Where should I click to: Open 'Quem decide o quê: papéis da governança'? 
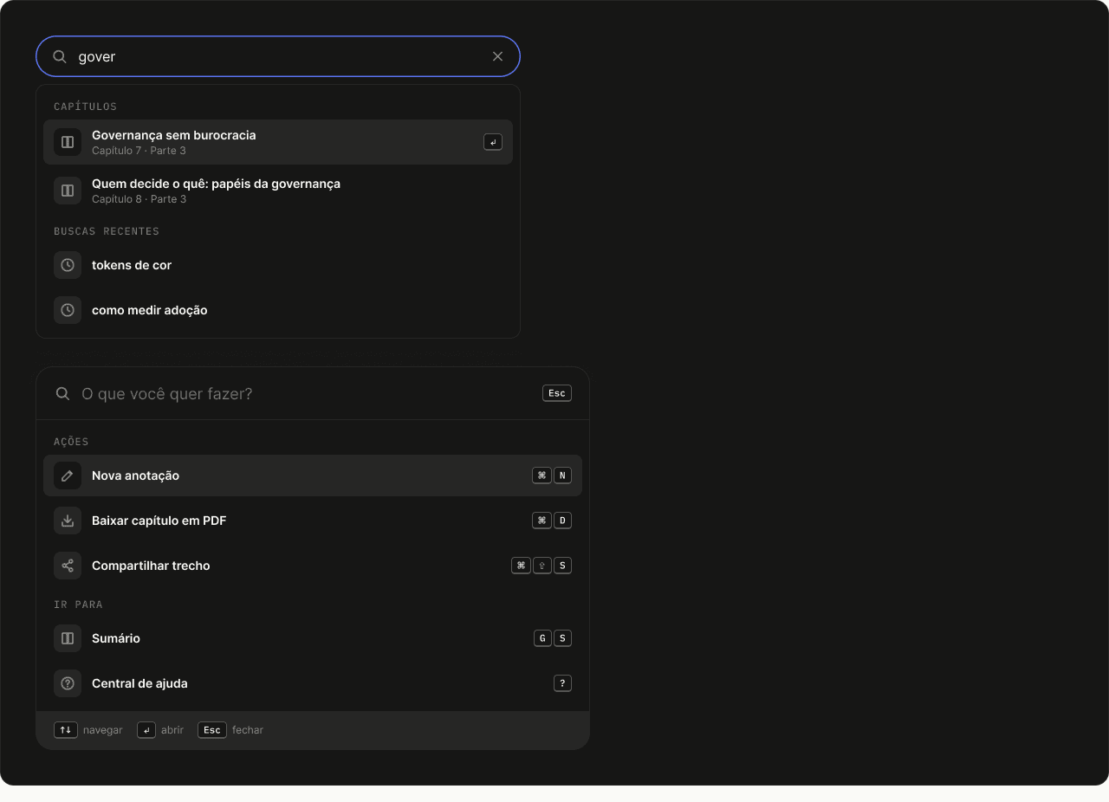point(278,191)
